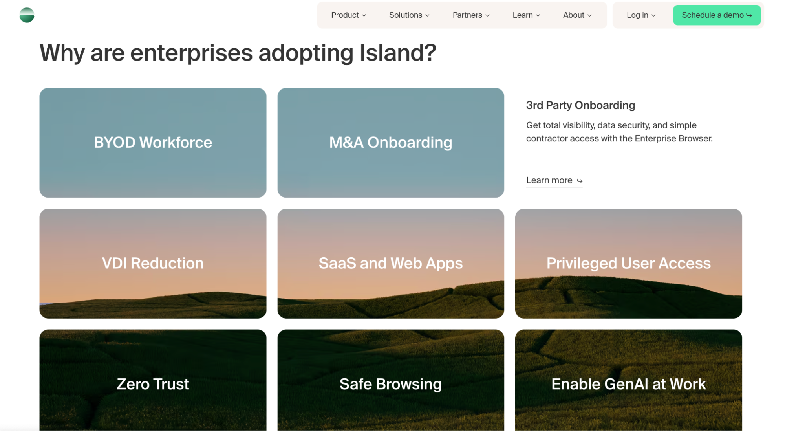
Task: Follow the Learn more link
Action: (554, 180)
